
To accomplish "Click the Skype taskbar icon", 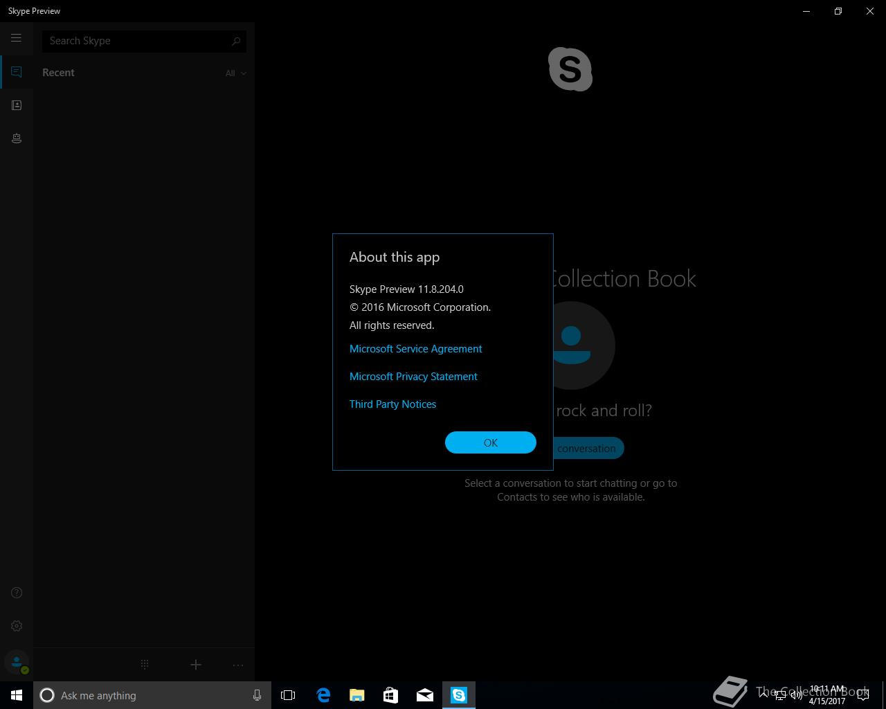I will pyautogui.click(x=459, y=695).
